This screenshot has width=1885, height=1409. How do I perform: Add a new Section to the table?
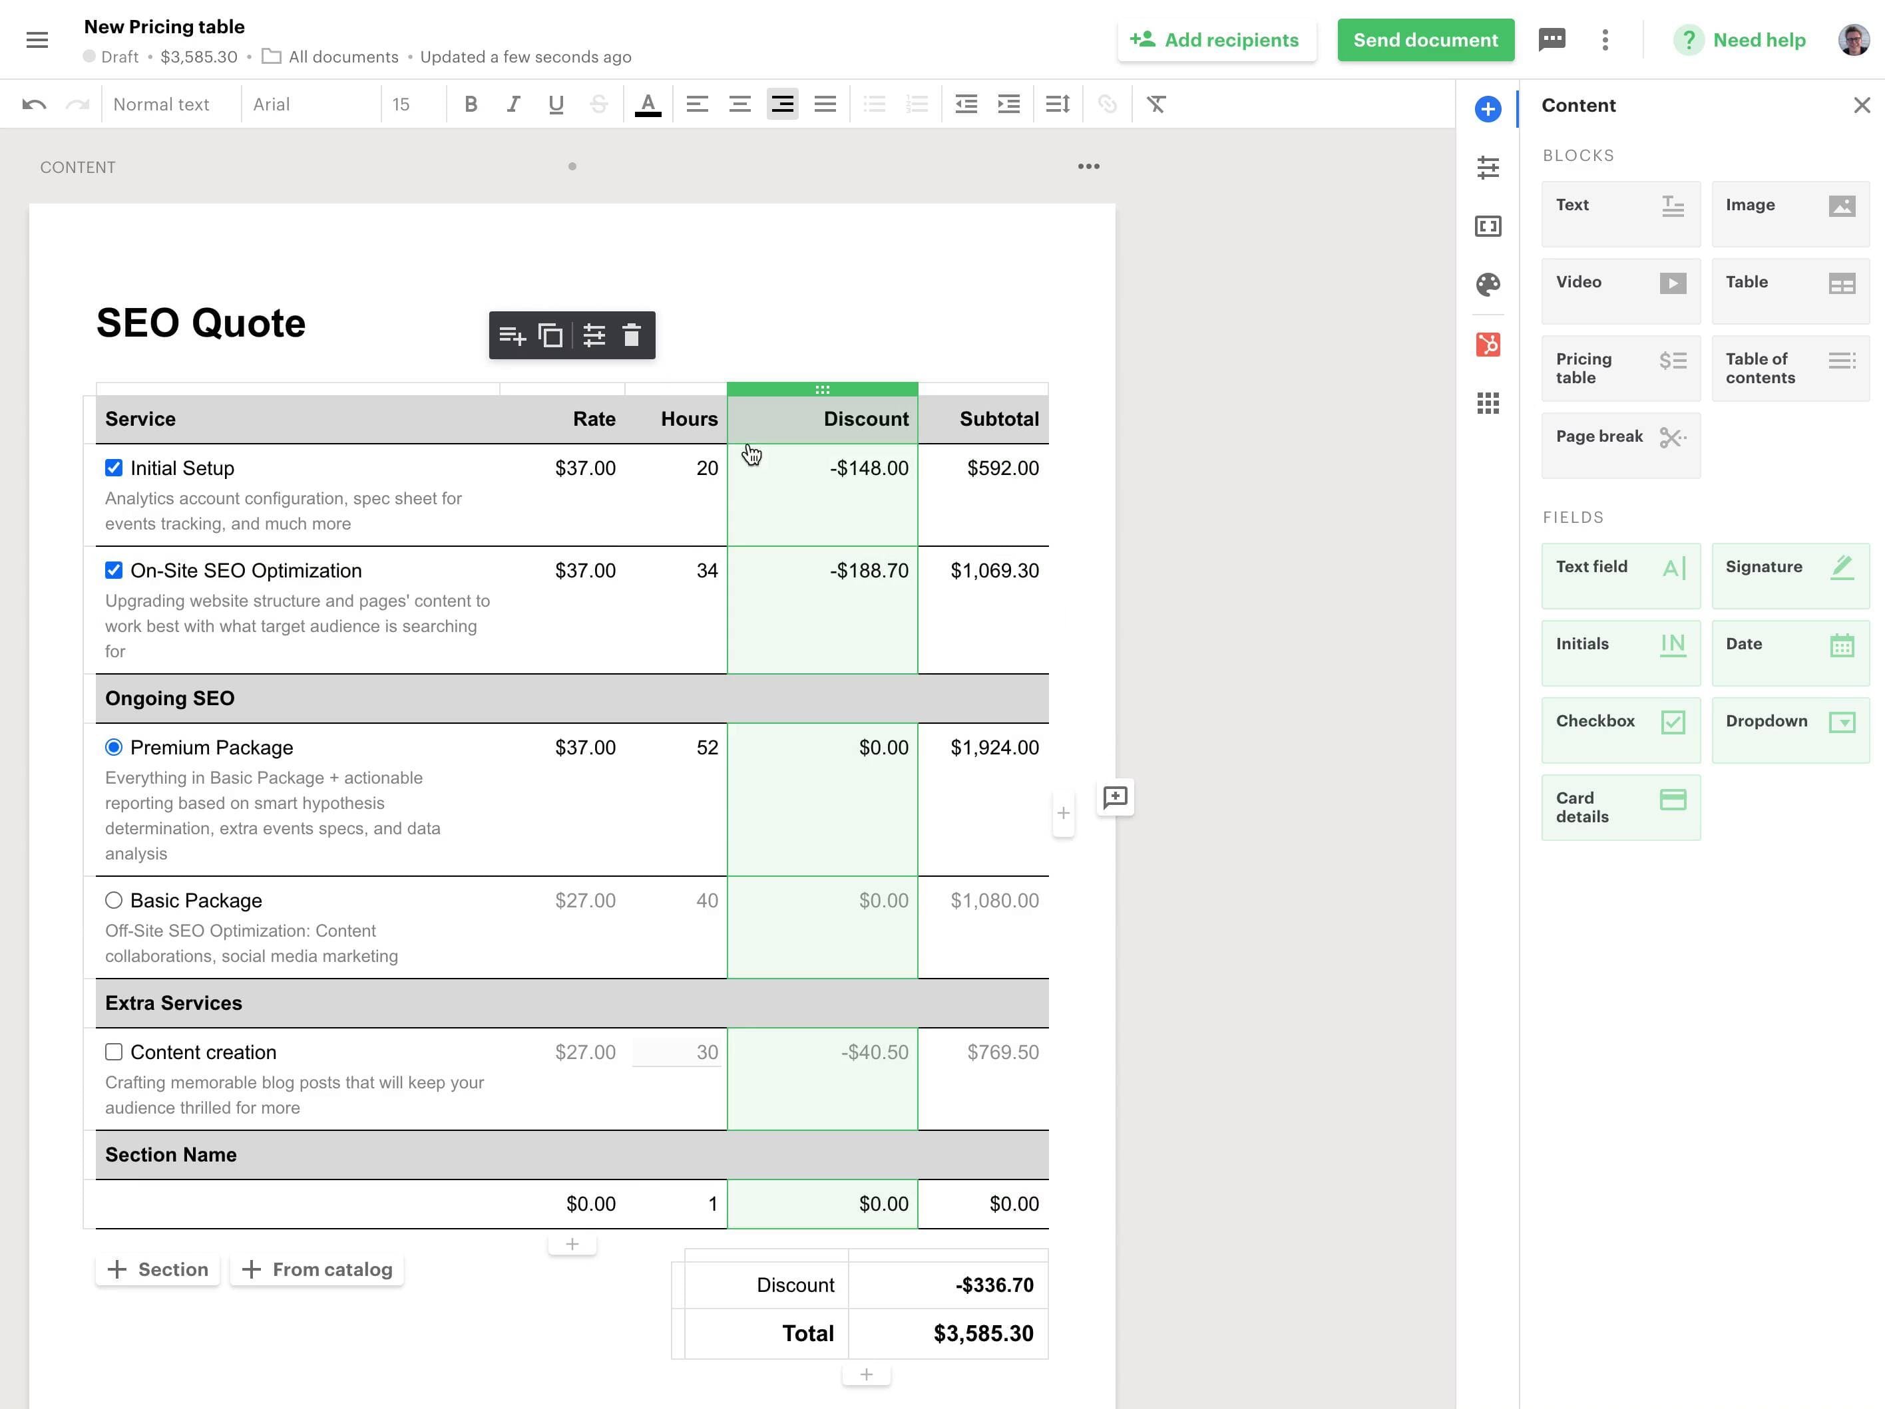coord(158,1269)
